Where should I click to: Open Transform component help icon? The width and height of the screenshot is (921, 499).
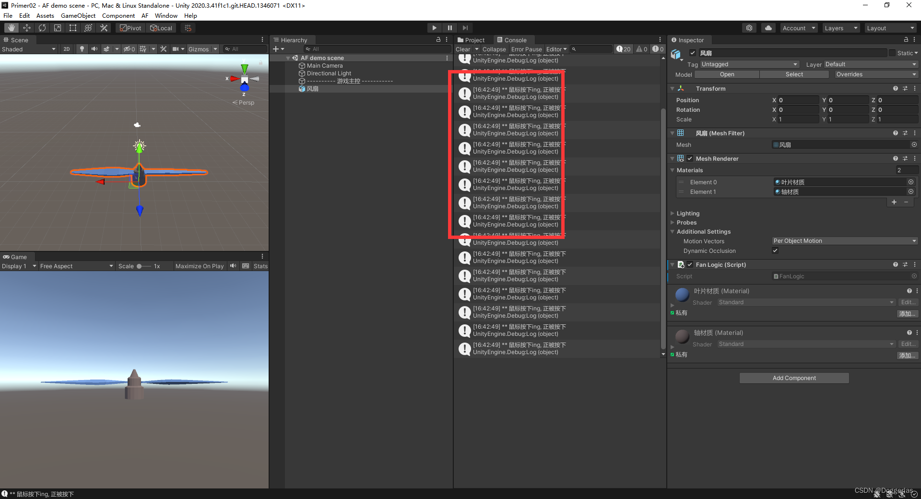[896, 88]
